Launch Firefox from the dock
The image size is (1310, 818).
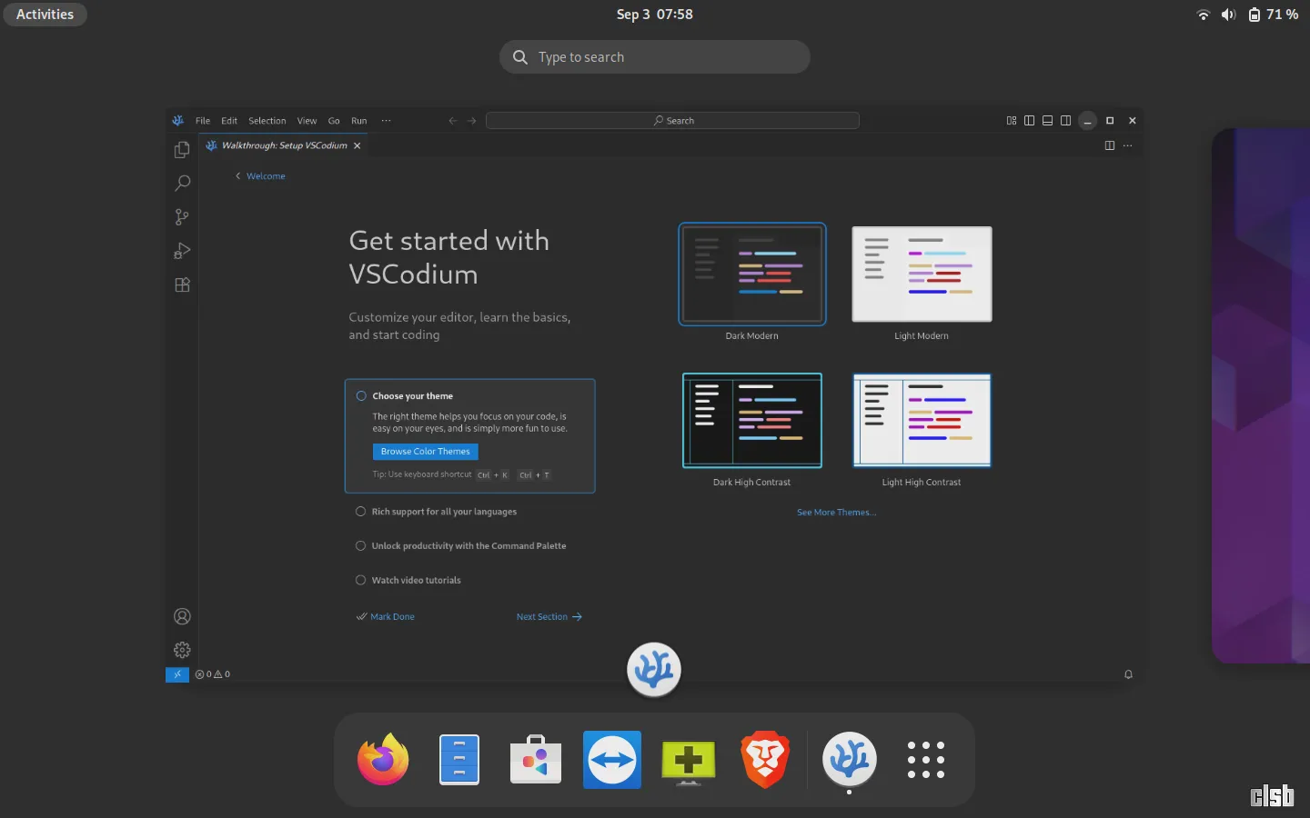[x=383, y=759]
